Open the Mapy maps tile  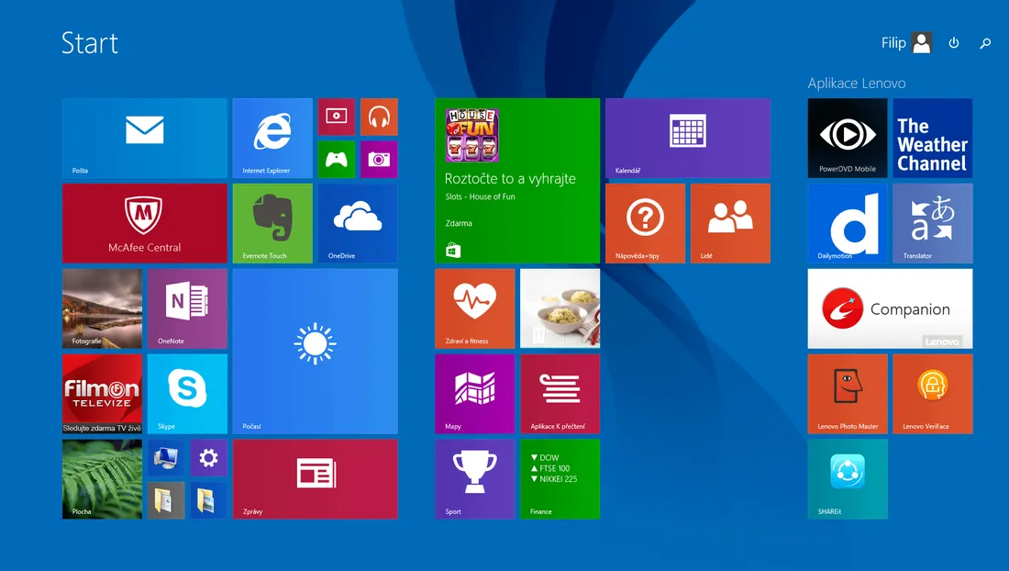coord(475,394)
